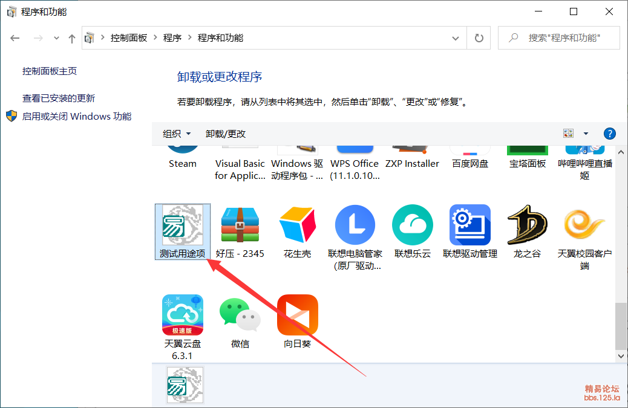Screen dimensions: 628x408
Task: Expand chevron after 程序 in breadcrumb
Action: coord(190,37)
